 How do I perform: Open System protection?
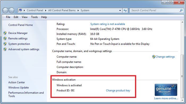pyautogui.click(x=19, y=44)
